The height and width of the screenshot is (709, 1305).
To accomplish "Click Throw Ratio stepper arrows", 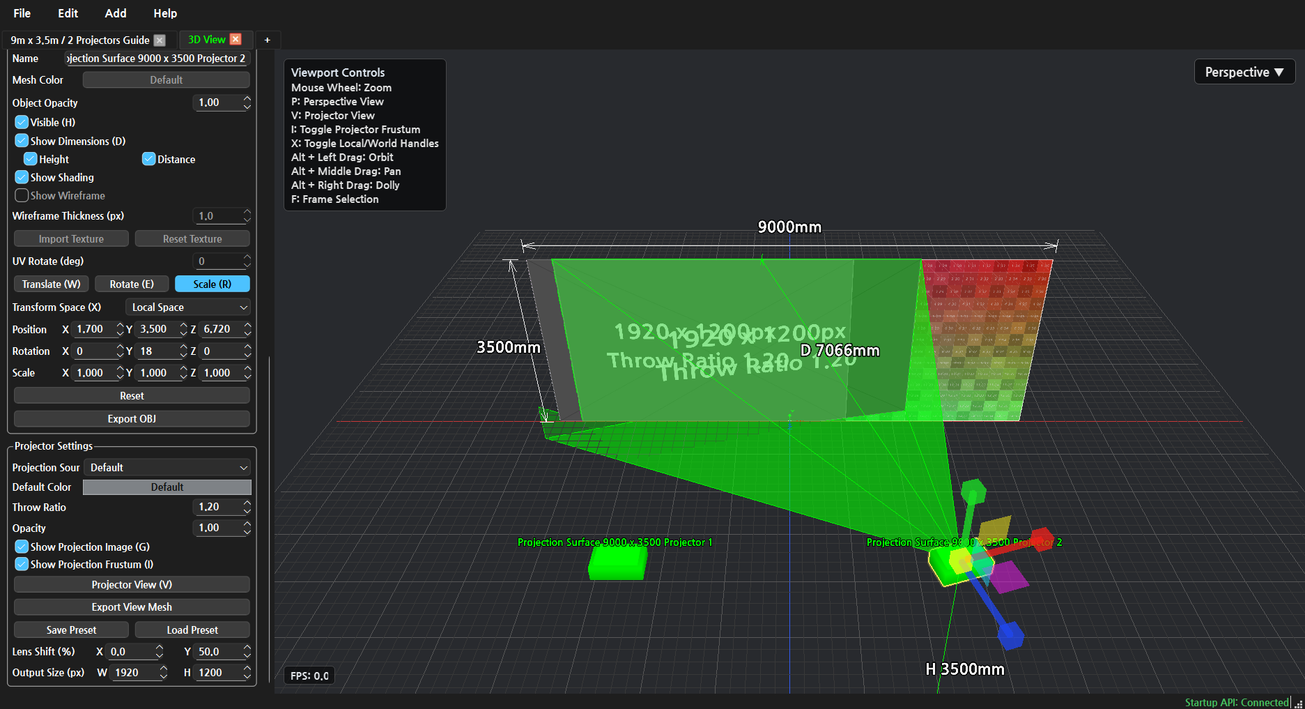I will (247, 507).
